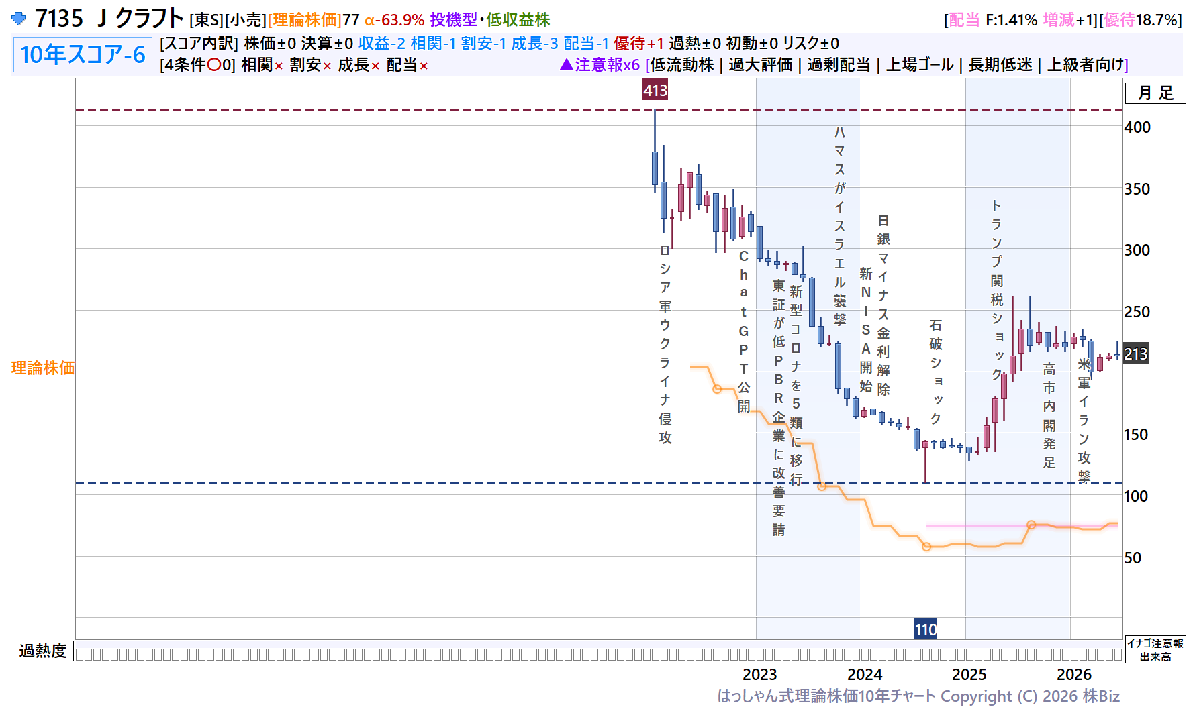Viewport: 1195px width, 707px height.
Task: Select the 2026 year on axis
Action: [1074, 675]
